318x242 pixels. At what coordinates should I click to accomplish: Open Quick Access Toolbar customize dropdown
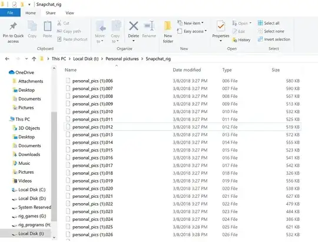29,4
